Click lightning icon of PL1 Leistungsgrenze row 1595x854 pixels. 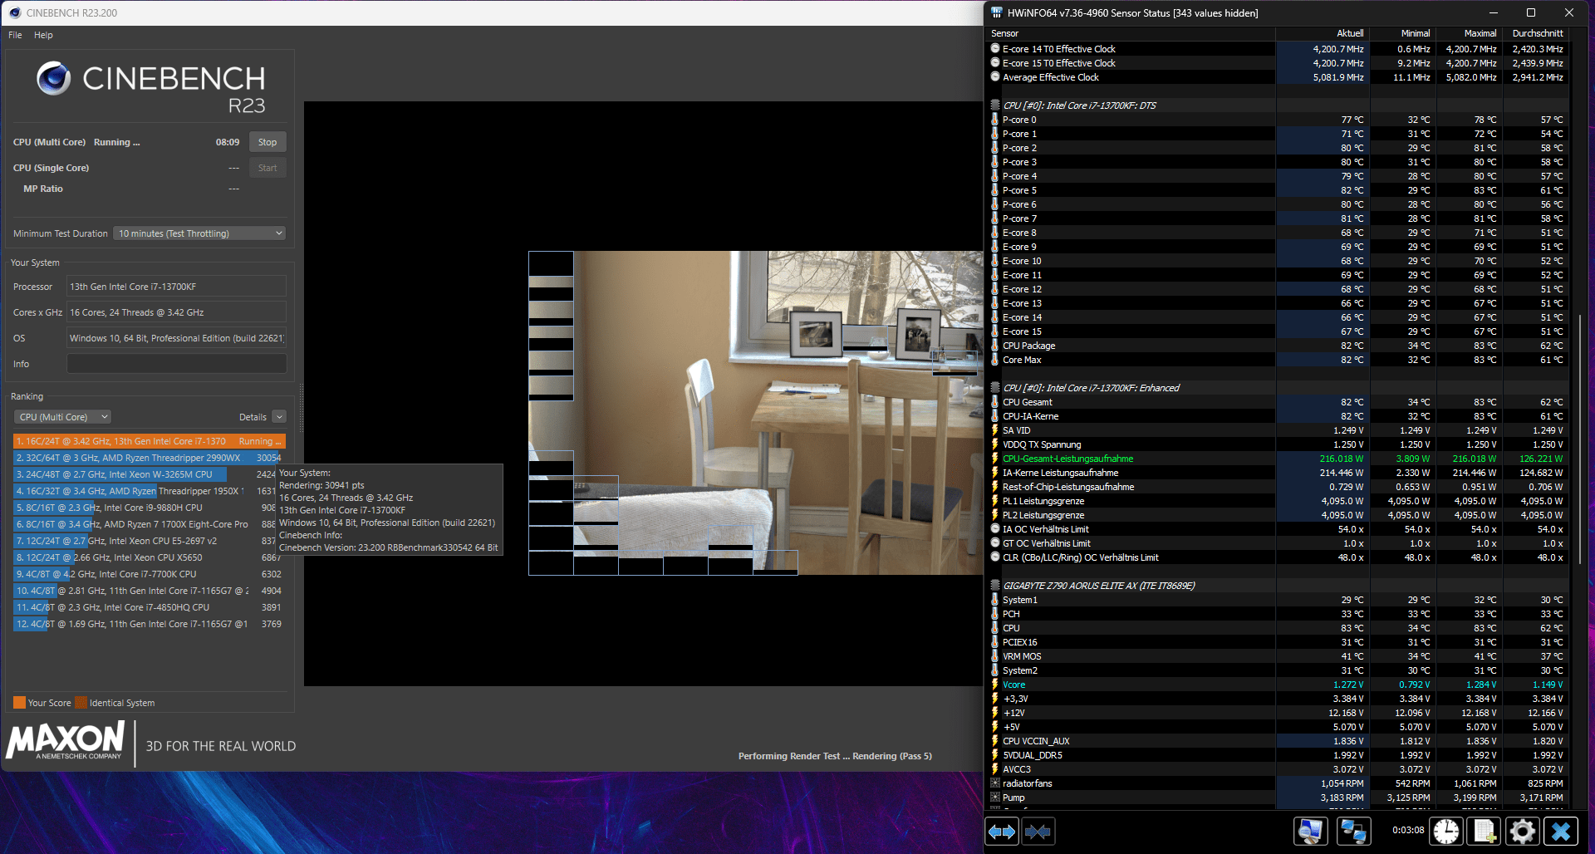pos(995,501)
